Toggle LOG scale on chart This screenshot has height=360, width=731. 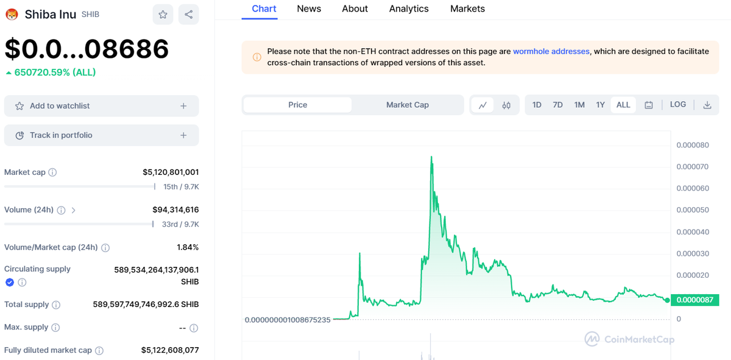(678, 105)
